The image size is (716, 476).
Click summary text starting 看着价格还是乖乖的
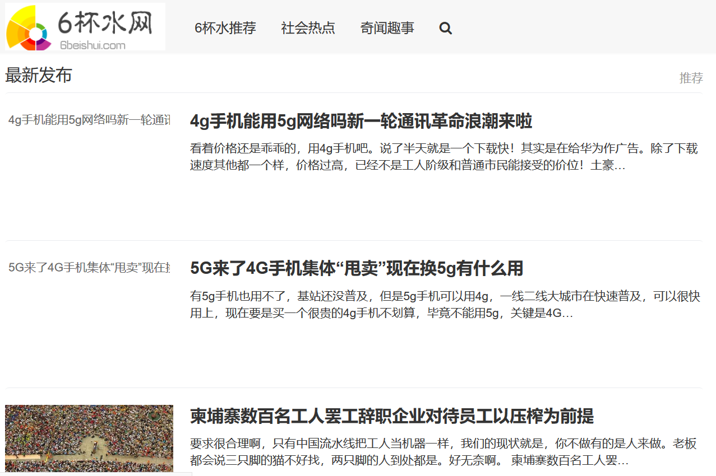coord(444,157)
